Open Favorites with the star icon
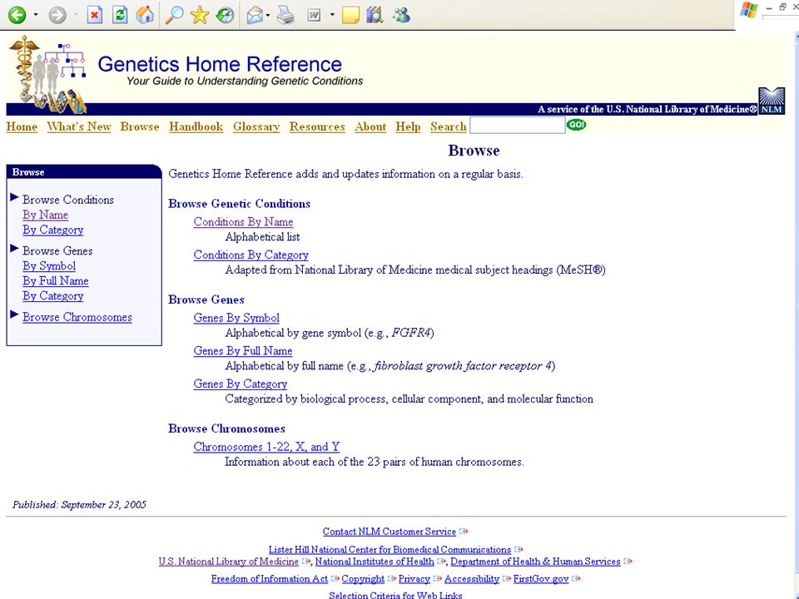Screen dimensions: 799x599 coord(200,15)
